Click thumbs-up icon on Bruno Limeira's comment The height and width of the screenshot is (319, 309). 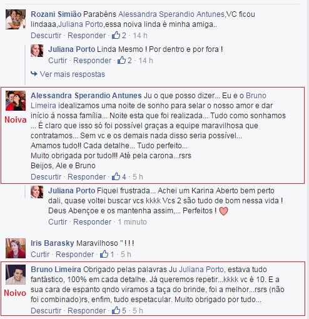point(116,310)
